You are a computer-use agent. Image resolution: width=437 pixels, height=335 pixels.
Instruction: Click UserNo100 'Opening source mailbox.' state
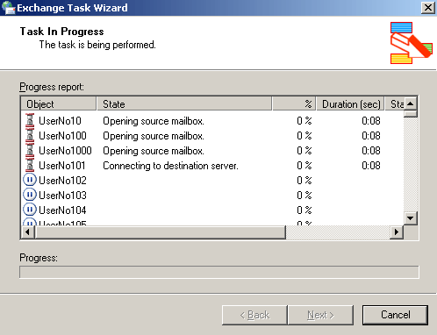154,136
